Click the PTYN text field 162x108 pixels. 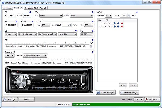tap(27, 25)
